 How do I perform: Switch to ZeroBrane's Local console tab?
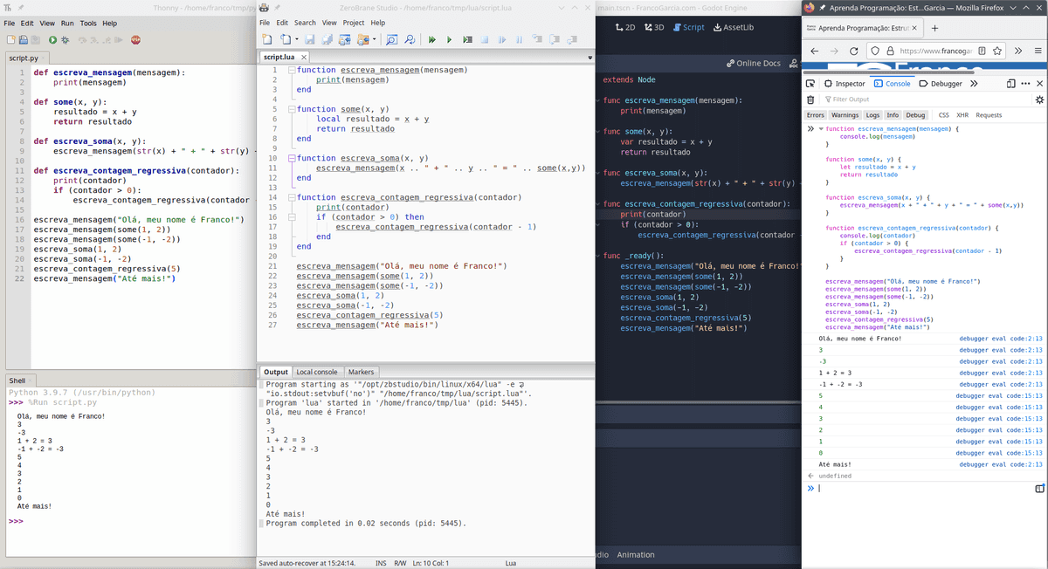click(x=316, y=372)
